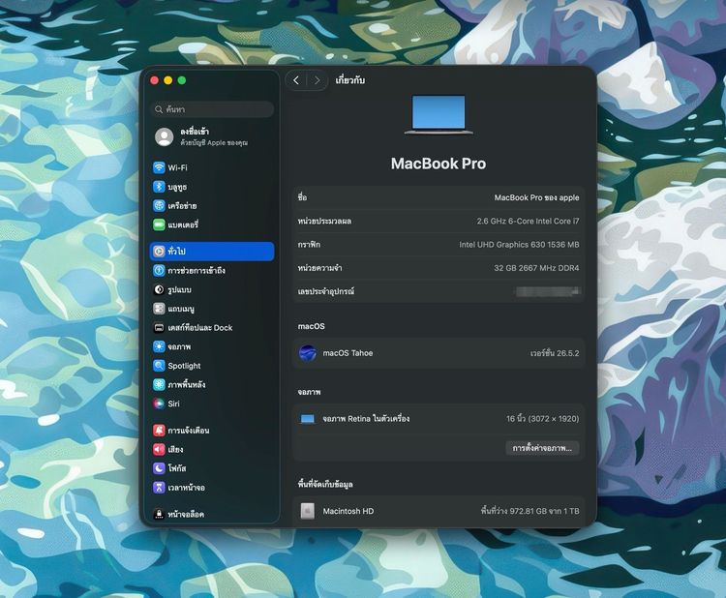Open Desktop and Dock (เดสก์ท็อปและ Dock) icon
The height and width of the screenshot is (598, 726).
[x=159, y=328]
